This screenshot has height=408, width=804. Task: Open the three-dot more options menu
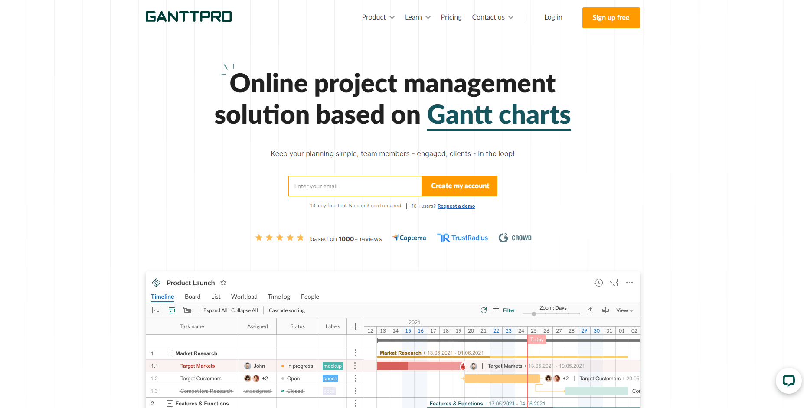click(630, 282)
